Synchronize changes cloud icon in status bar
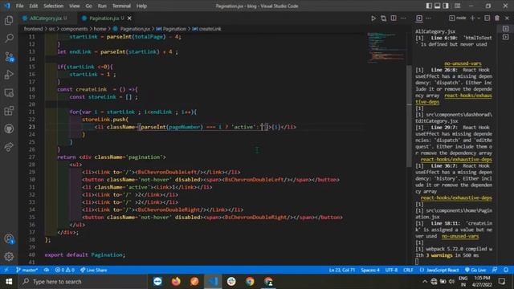The width and height of the screenshot is (514, 289). (47, 270)
